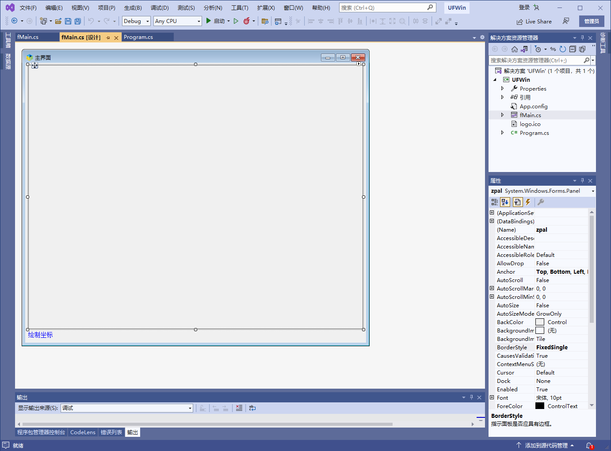Image resolution: width=611 pixels, height=451 pixels.
Task: Collapse All in Solution Explorer toolbar
Action: coord(573,49)
